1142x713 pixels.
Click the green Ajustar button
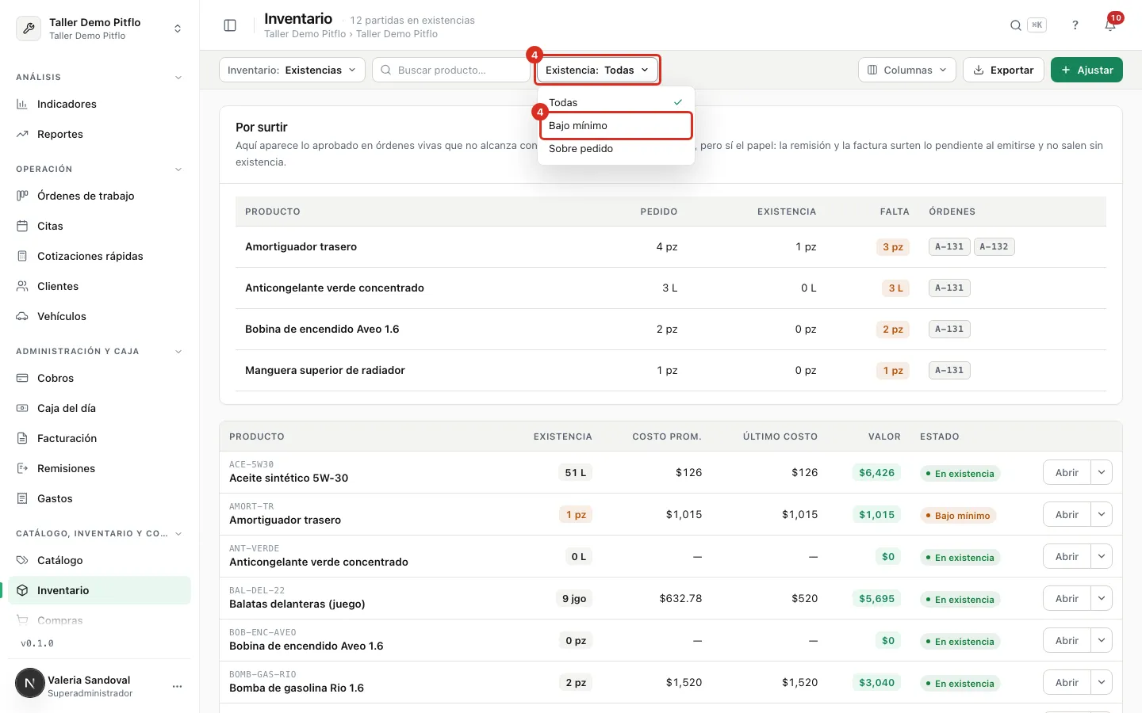(x=1086, y=70)
